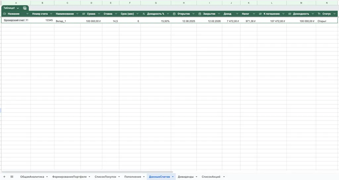Click calendar type icon in Открытие header

174,14
